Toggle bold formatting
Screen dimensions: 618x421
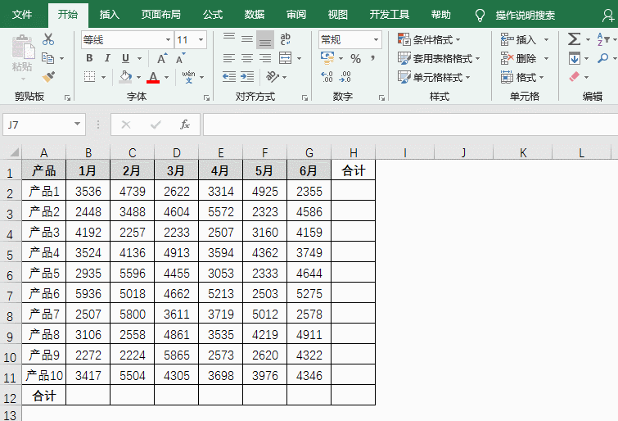89,58
